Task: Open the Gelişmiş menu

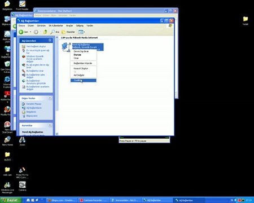Action: click(80, 25)
